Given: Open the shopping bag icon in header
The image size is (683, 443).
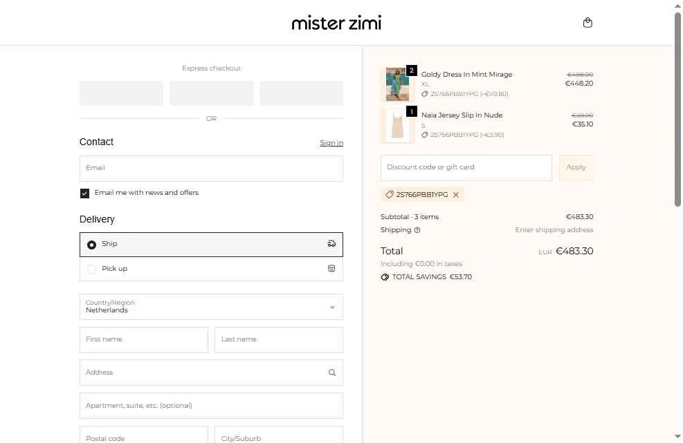Looking at the screenshot, I should pyautogui.click(x=588, y=23).
